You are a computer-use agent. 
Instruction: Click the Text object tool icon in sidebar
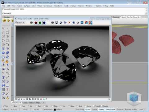click(x=3, y=77)
